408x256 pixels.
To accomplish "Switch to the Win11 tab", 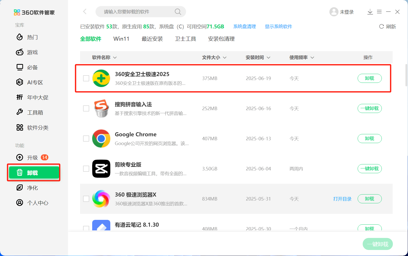I will tap(121, 39).
